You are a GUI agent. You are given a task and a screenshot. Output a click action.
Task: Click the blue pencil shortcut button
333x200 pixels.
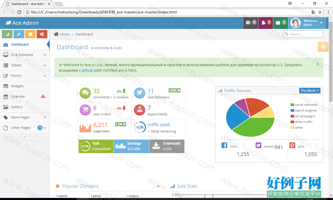tap(19, 34)
